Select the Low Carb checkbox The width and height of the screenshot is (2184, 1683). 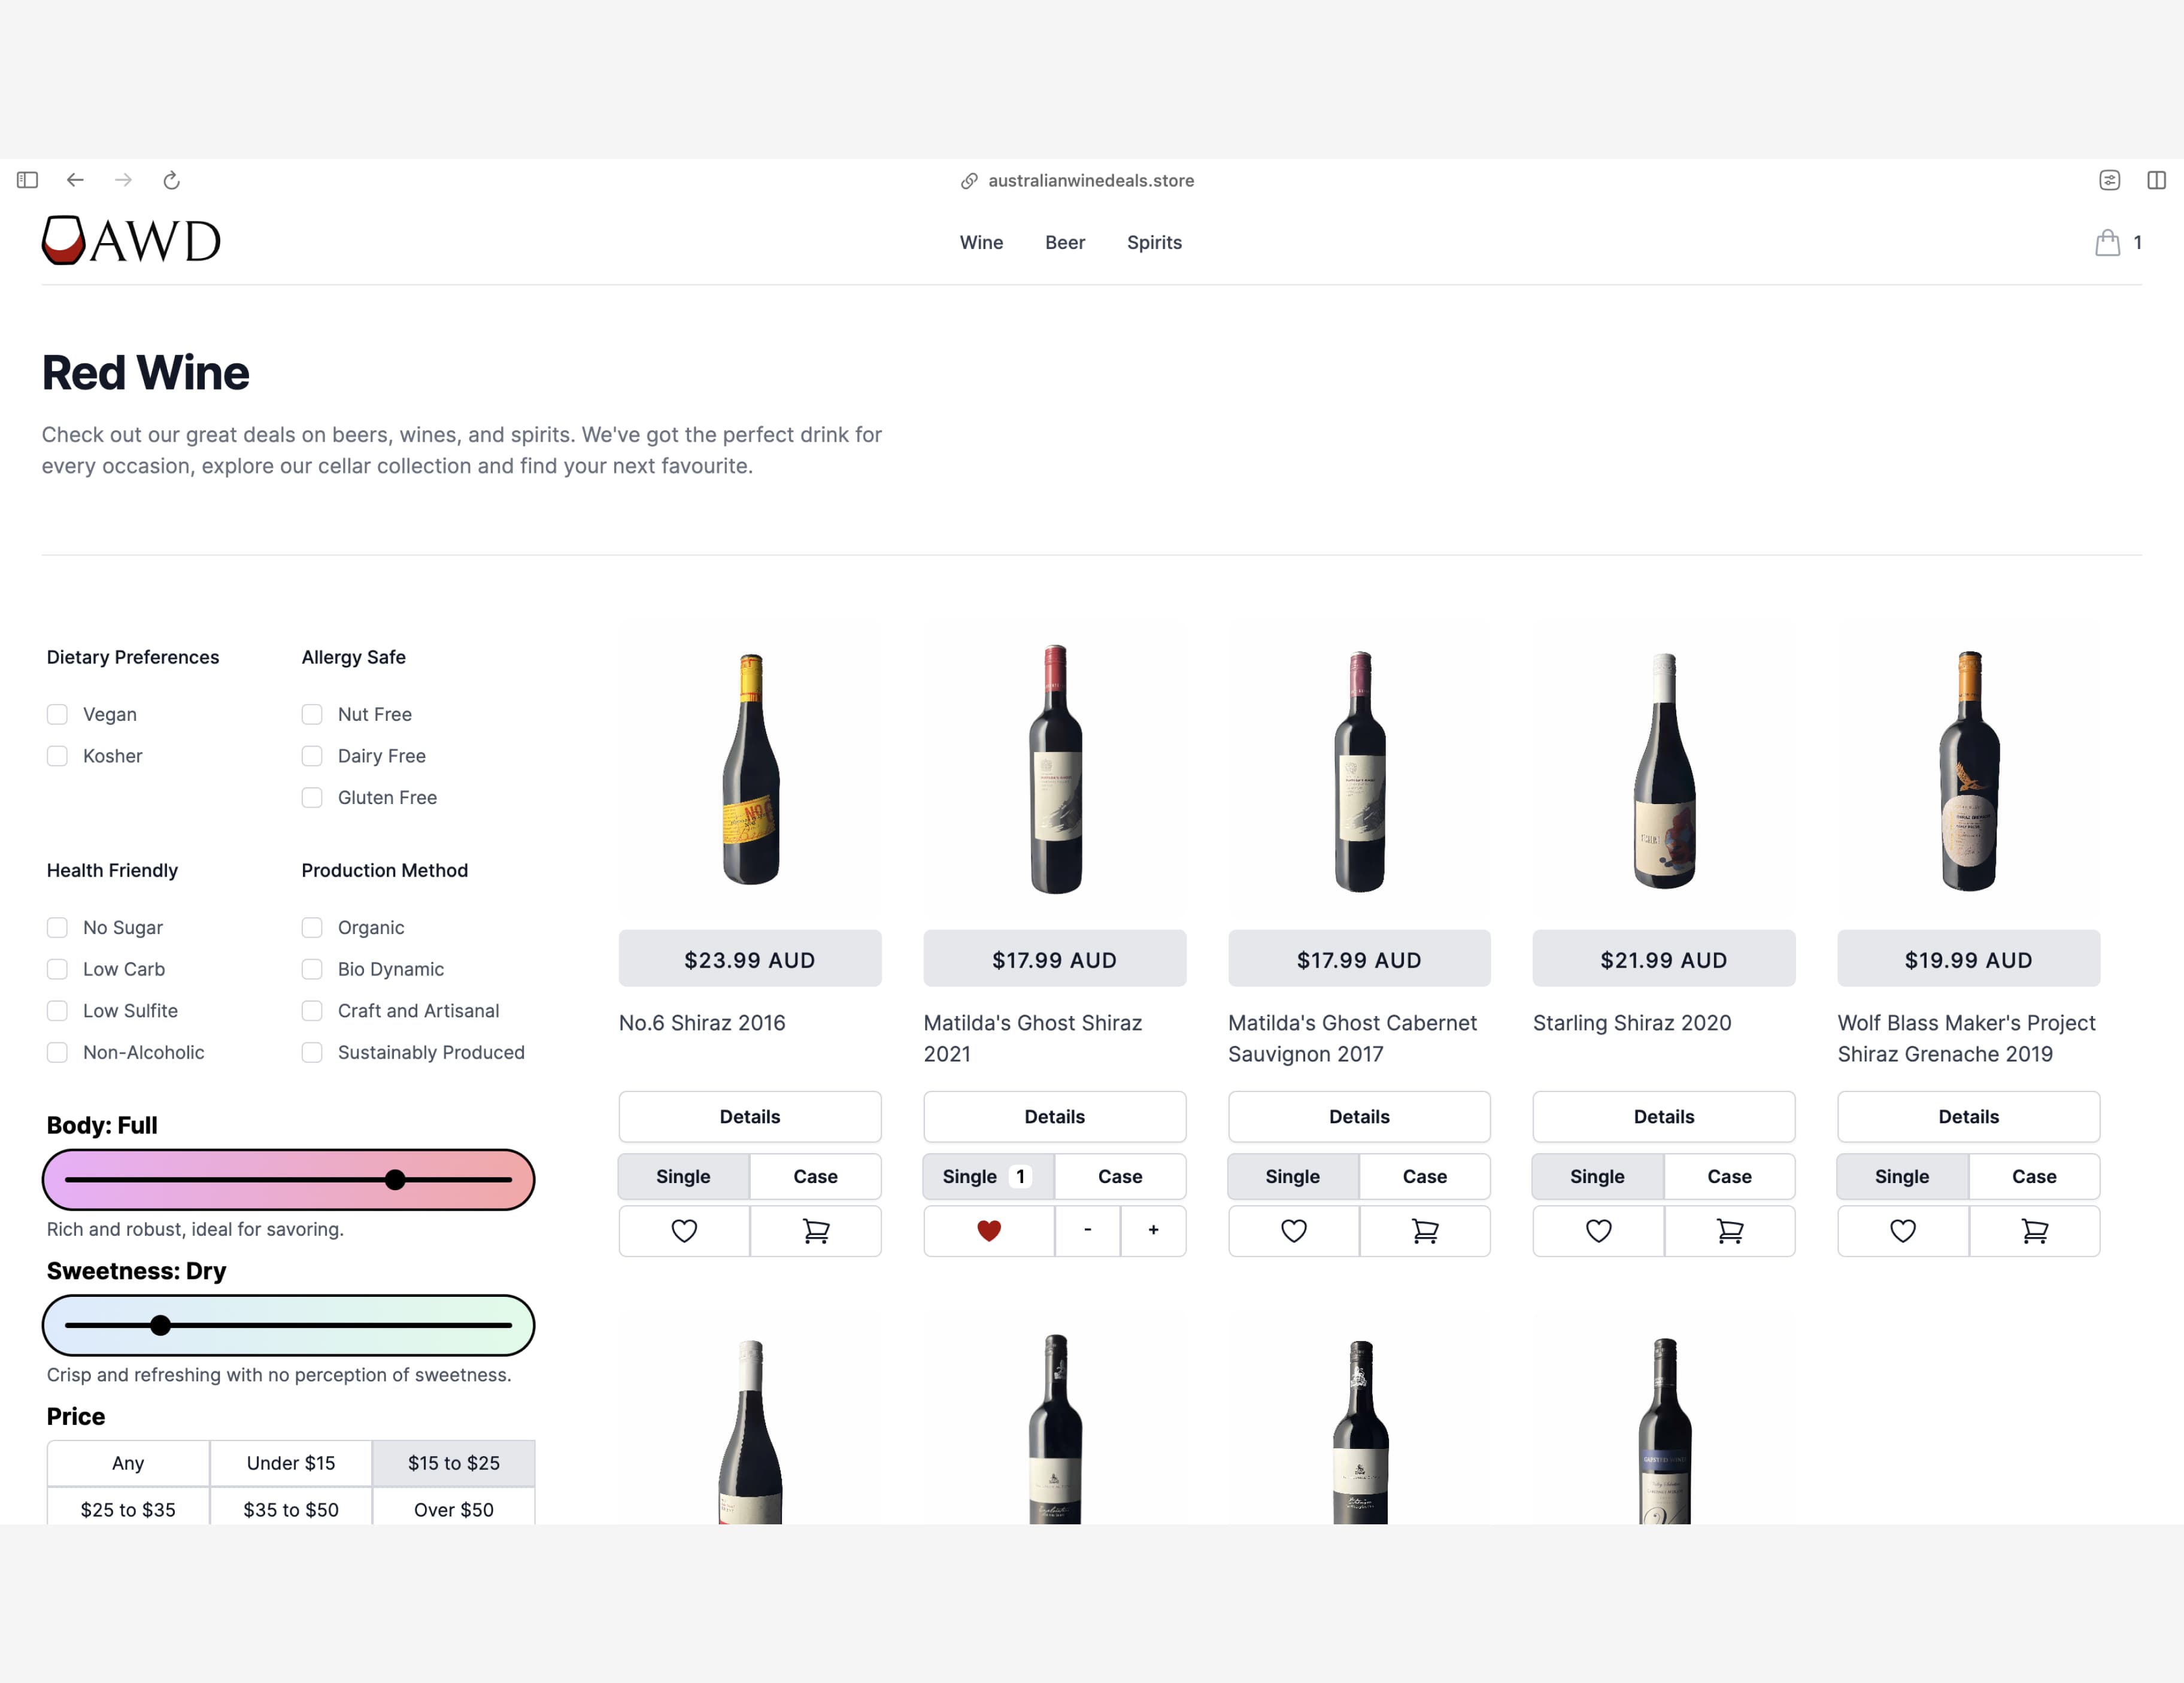(x=57, y=969)
